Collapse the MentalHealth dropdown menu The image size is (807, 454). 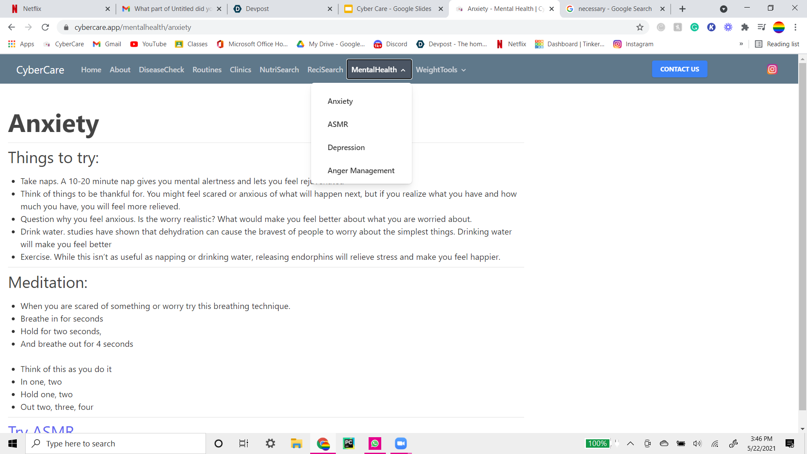(x=379, y=70)
